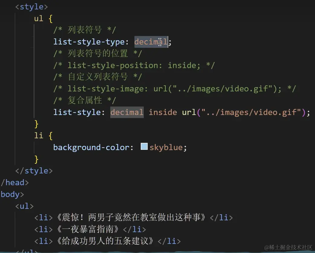The height and width of the screenshot is (253, 315).
Task: Click the 'inside' keyword in list-style shorthand
Action: [163, 112]
